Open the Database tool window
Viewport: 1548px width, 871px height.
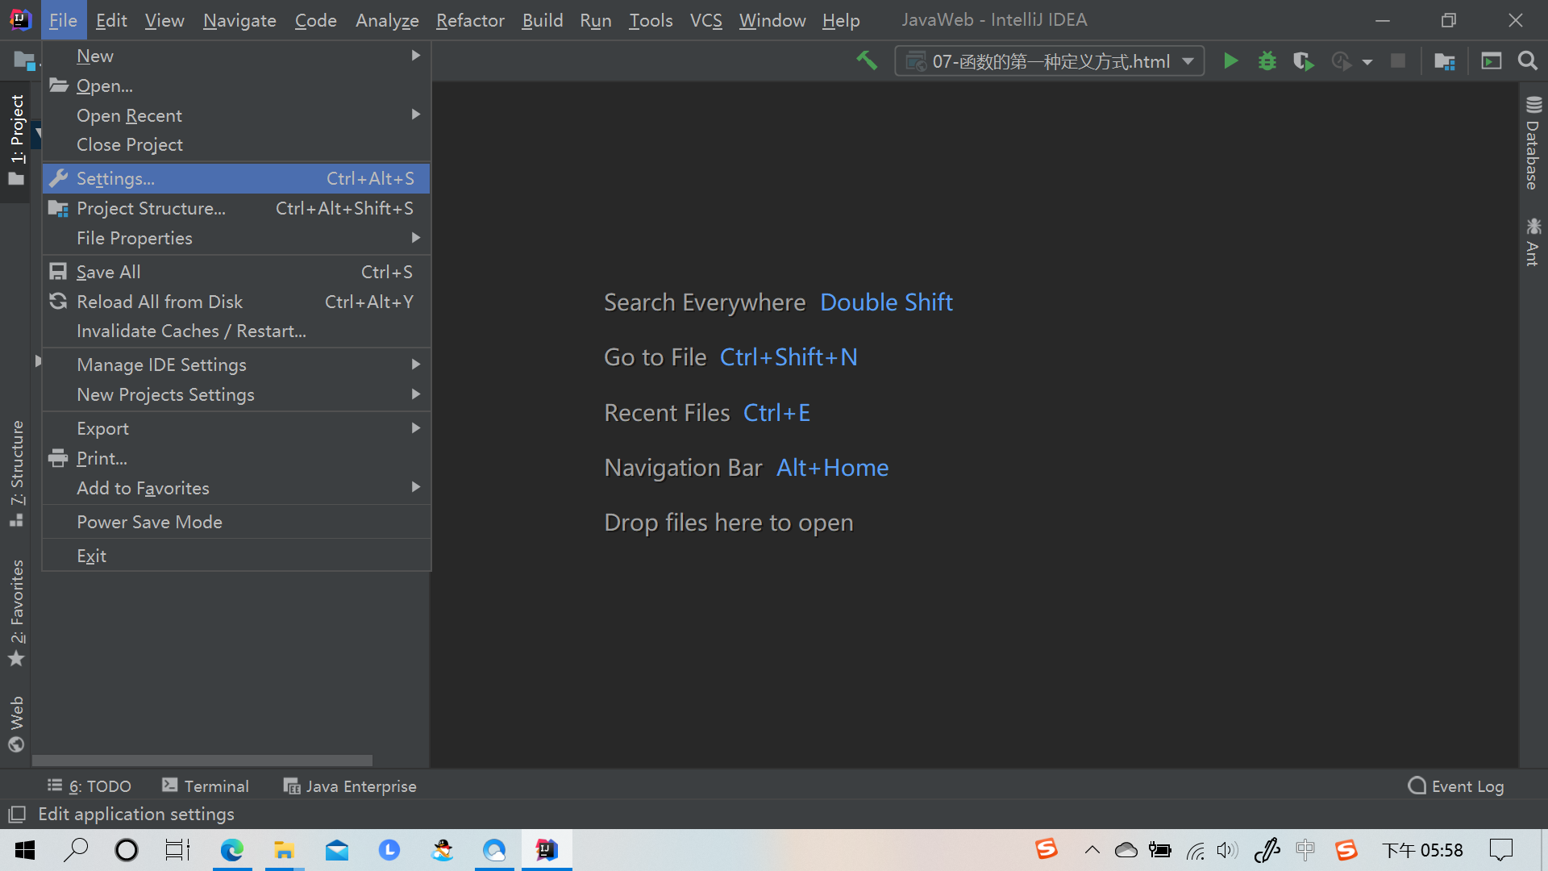pyautogui.click(x=1533, y=145)
